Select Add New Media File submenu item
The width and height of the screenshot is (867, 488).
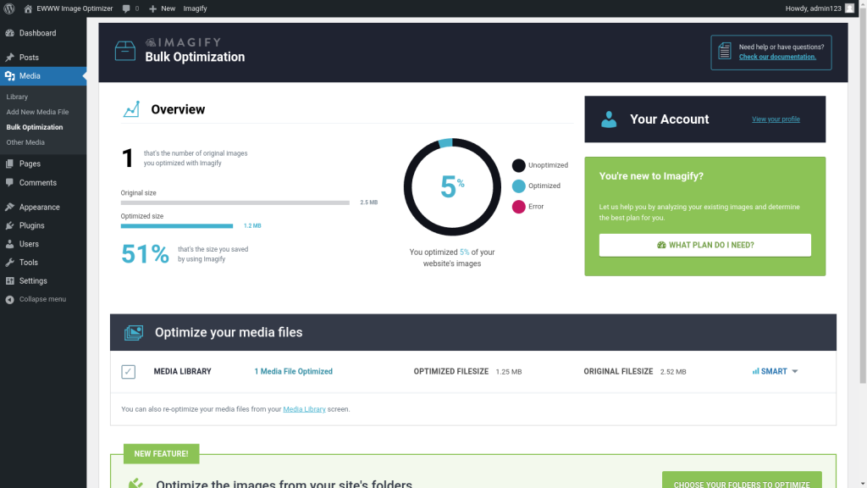(37, 112)
